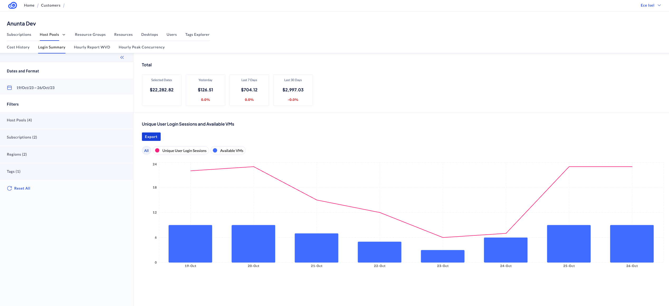Click the blue Available VMs dot

tap(215, 150)
